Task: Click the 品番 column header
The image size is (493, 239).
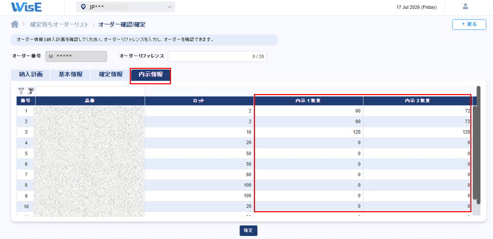Action: tap(90, 101)
